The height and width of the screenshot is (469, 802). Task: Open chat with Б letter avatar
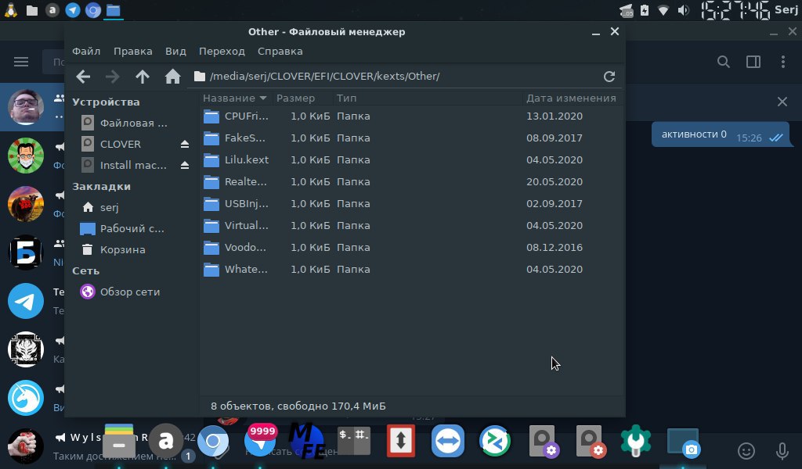pyautogui.click(x=26, y=252)
